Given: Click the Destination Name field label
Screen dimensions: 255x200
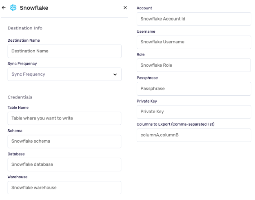Looking at the screenshot, I should 24,40.
